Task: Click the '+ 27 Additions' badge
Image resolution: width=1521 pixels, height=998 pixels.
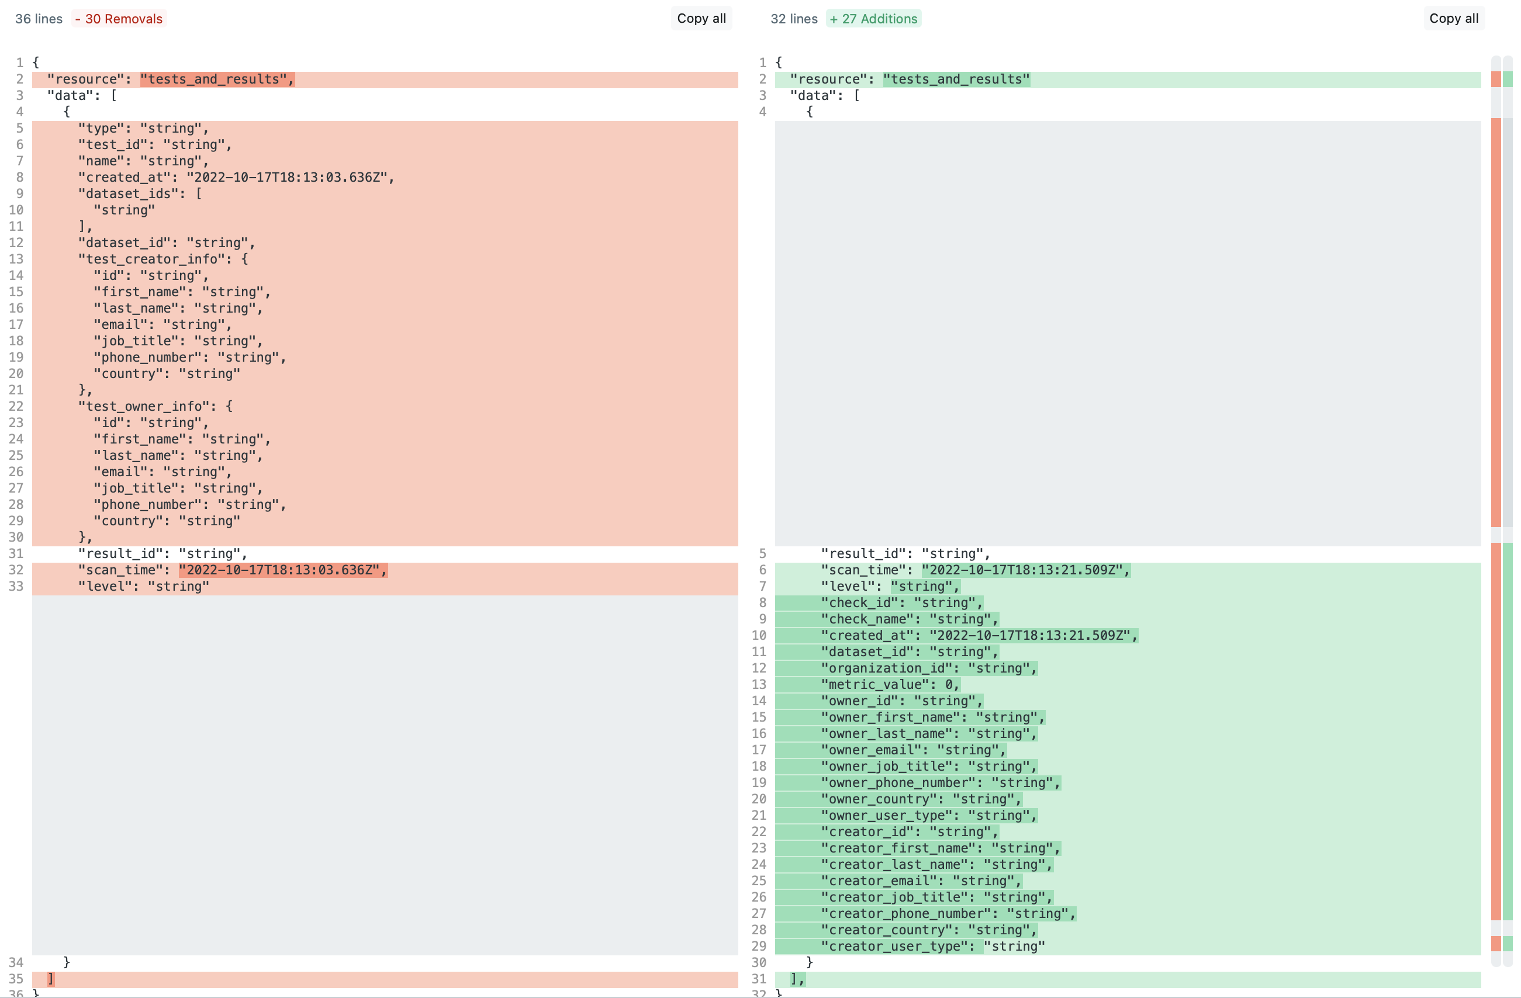Action: [x=873, y=19]
